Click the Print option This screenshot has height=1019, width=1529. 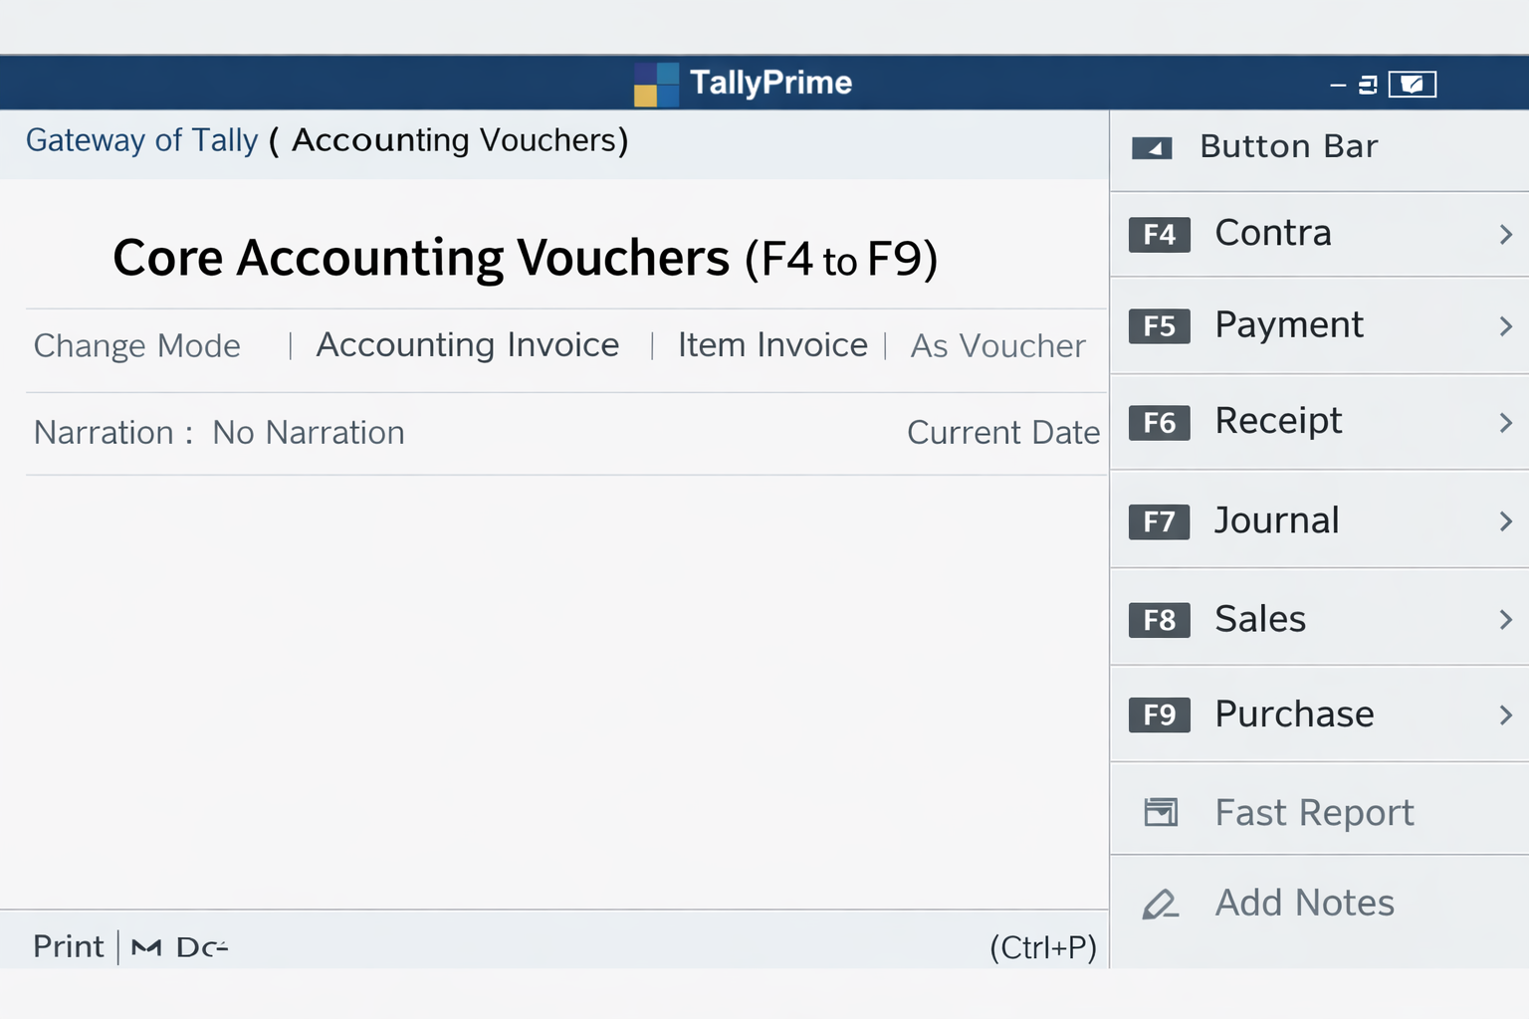coord(67,946)
